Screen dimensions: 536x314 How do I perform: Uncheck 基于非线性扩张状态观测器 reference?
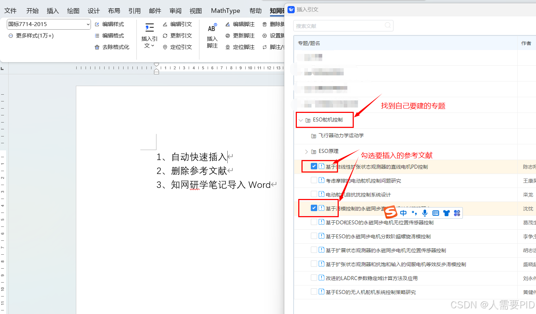click(314, 166)
